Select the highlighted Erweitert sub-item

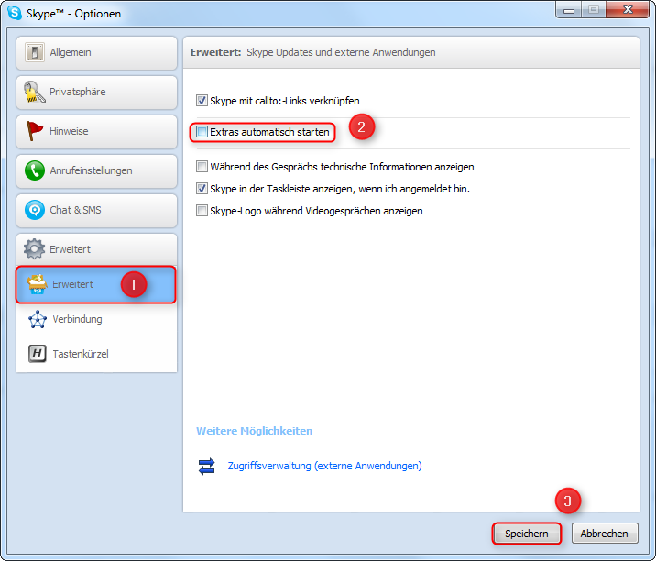point(96,284)
